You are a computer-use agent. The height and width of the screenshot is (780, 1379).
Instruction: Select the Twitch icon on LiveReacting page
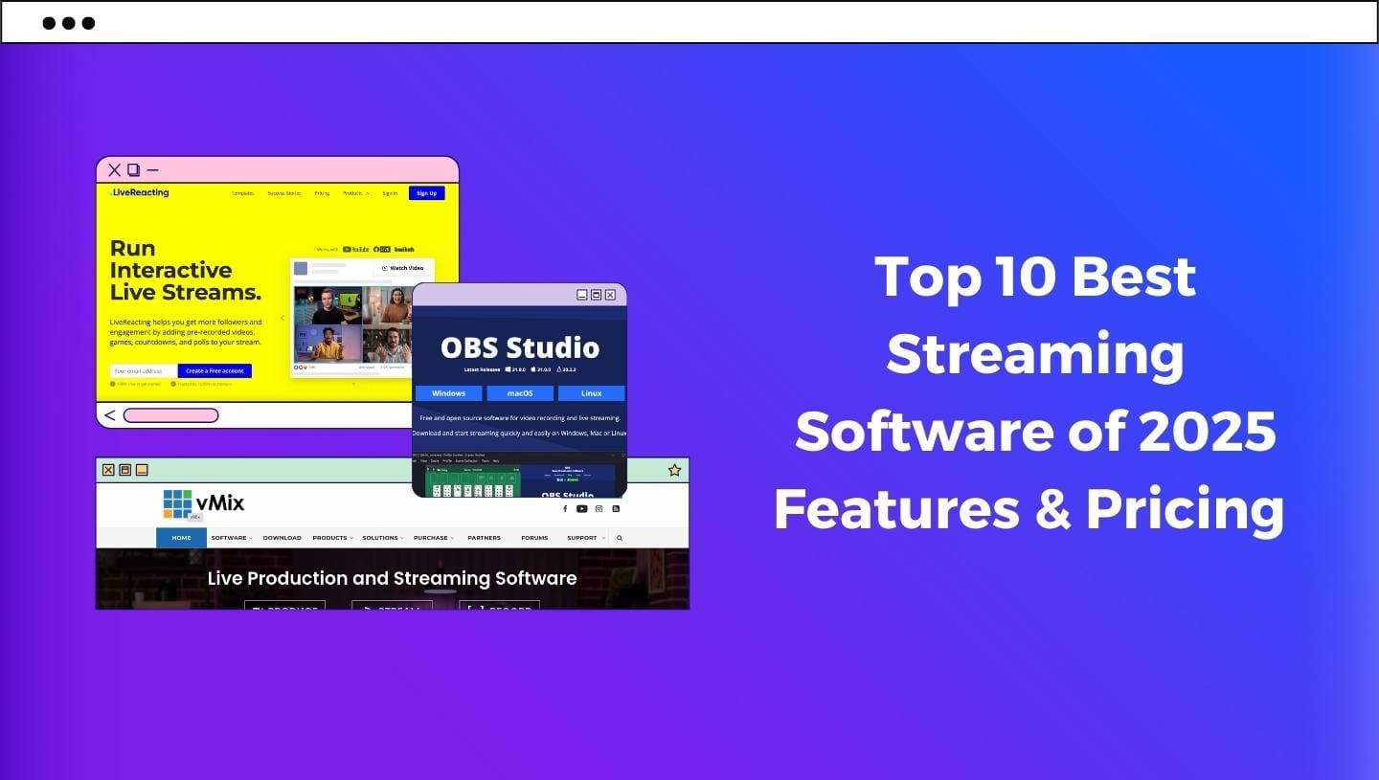403,249
